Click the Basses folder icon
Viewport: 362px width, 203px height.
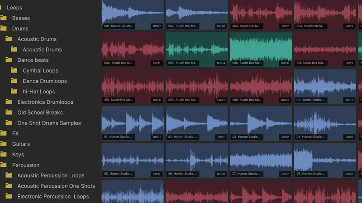4,18
